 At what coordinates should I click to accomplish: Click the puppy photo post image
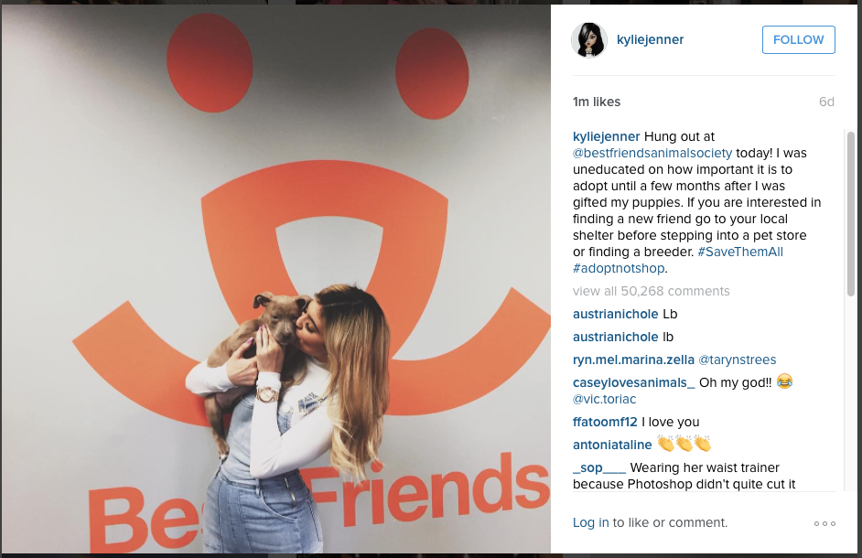276,279
